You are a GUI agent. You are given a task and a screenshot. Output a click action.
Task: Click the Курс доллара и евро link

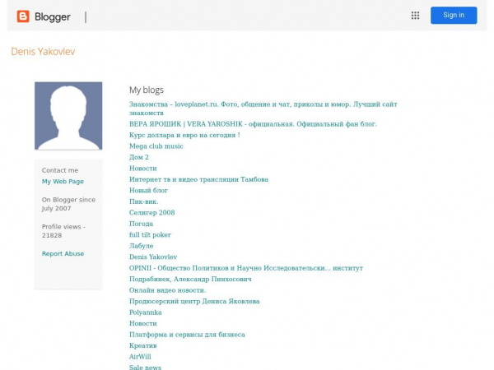coord(184,135)
